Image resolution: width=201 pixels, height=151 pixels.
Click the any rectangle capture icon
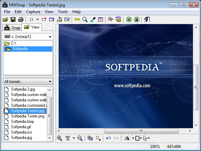point(44,19)
